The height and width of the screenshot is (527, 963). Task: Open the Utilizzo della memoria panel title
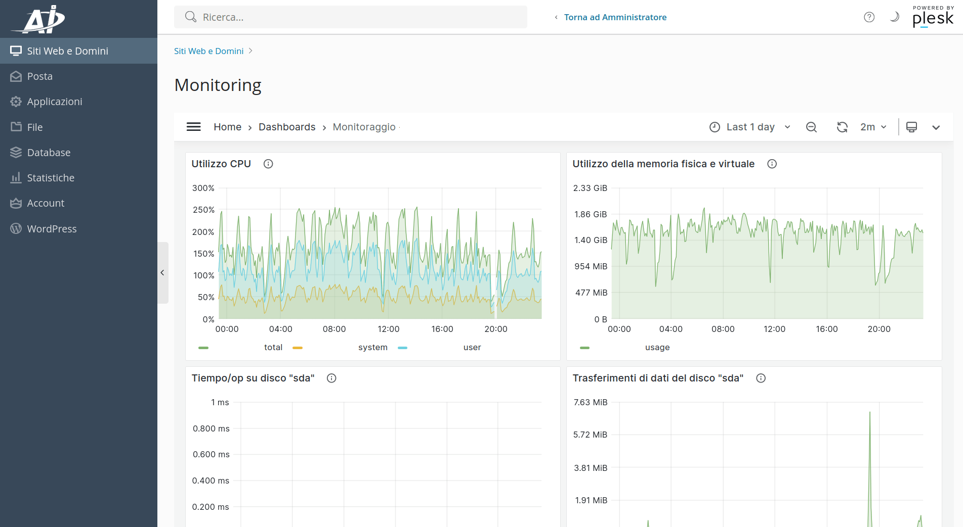pos(663,164)
